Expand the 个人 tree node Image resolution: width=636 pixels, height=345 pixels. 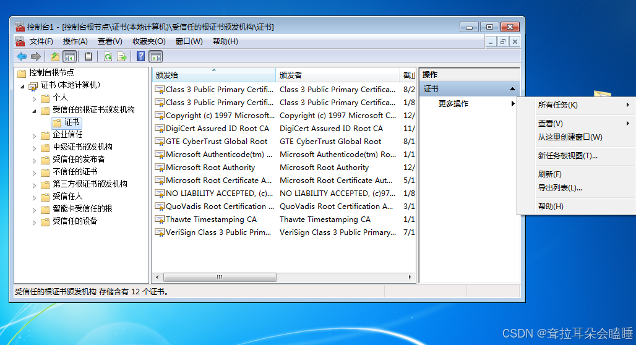(35, 98)
